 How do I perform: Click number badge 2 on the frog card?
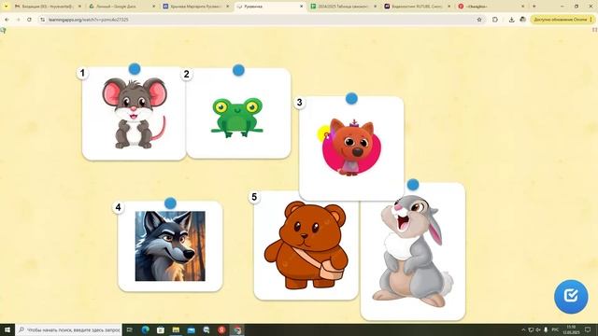pyautogui.click(x=187, y=75)
